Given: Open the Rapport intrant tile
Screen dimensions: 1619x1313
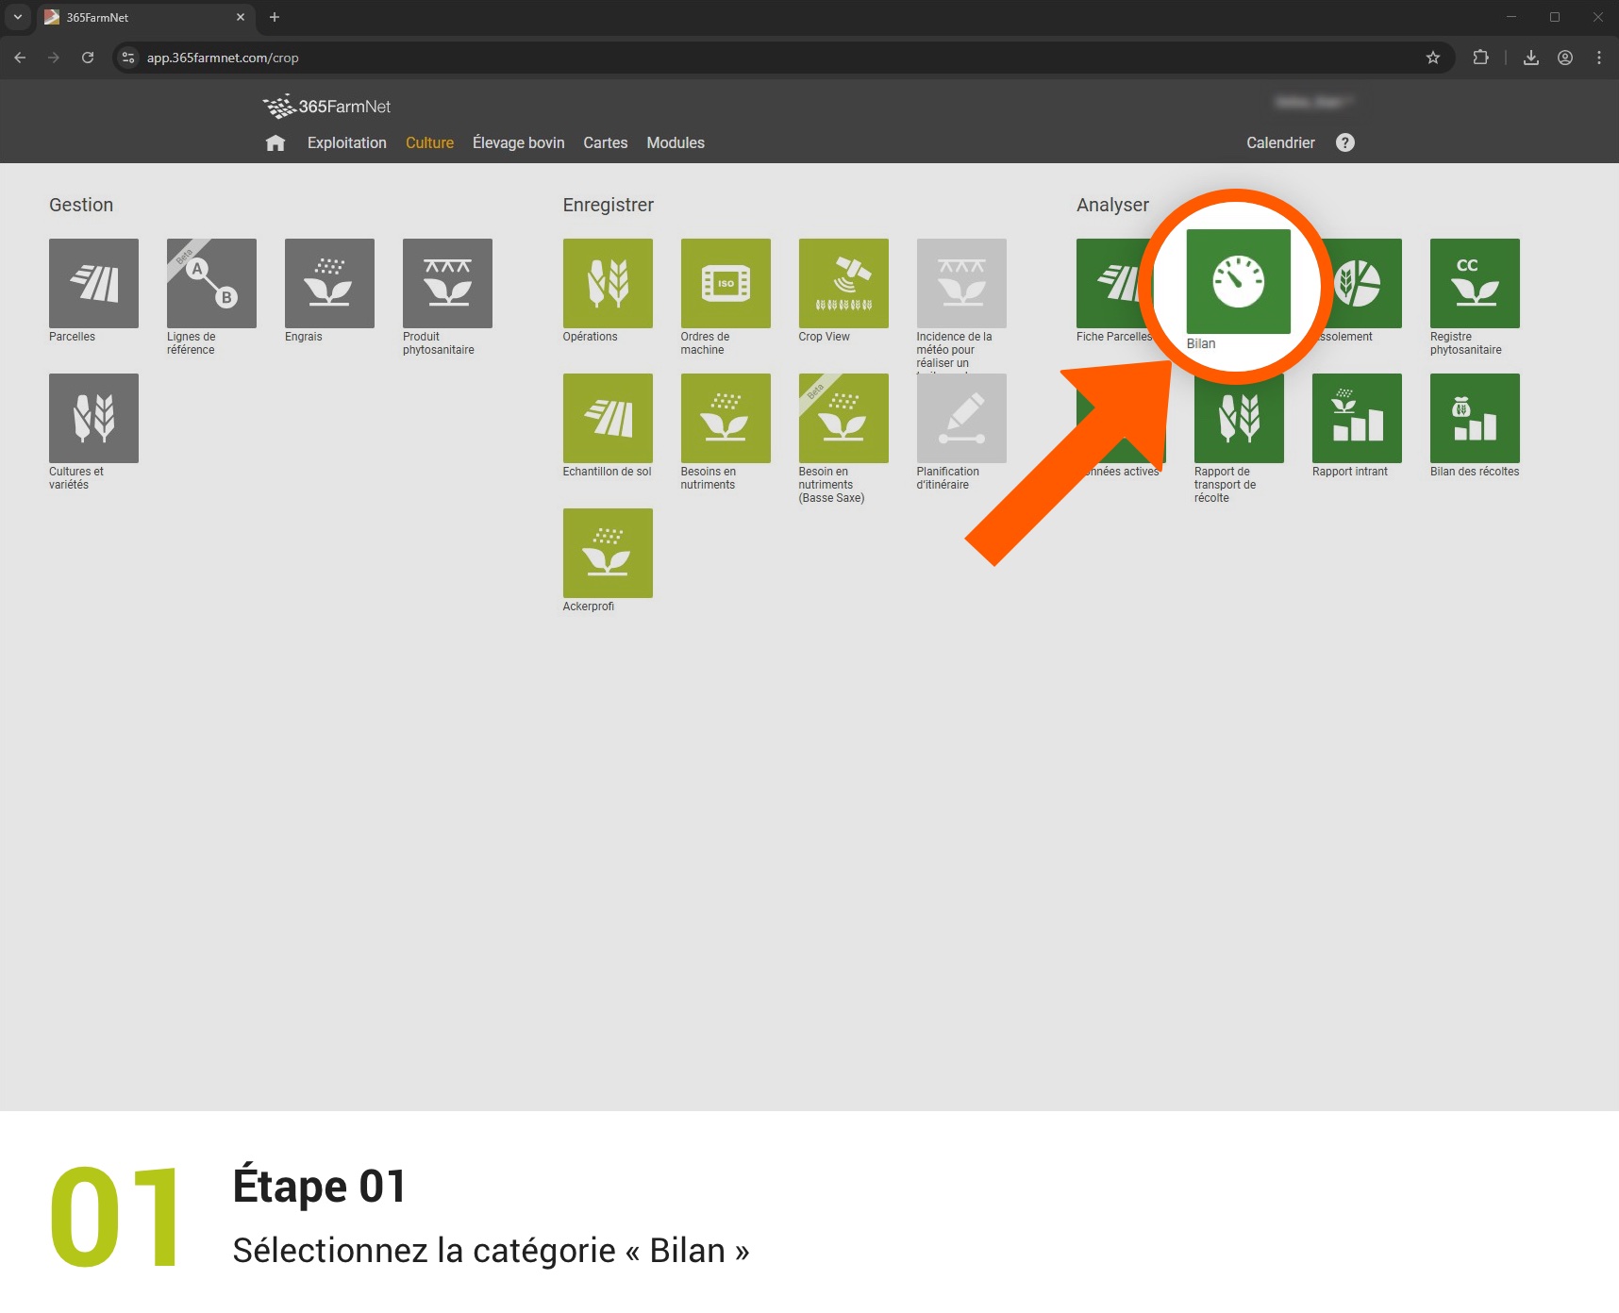Looking at the screenshot, I should 1356,418.
